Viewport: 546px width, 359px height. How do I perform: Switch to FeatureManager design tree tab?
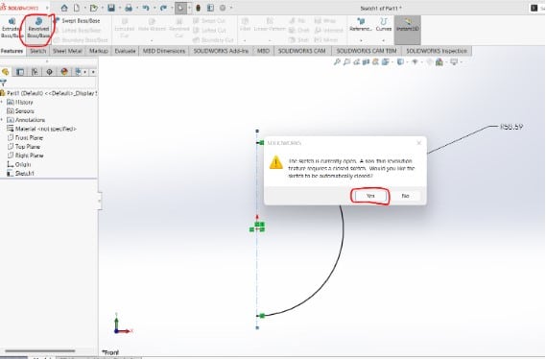(x=5, y=72)
